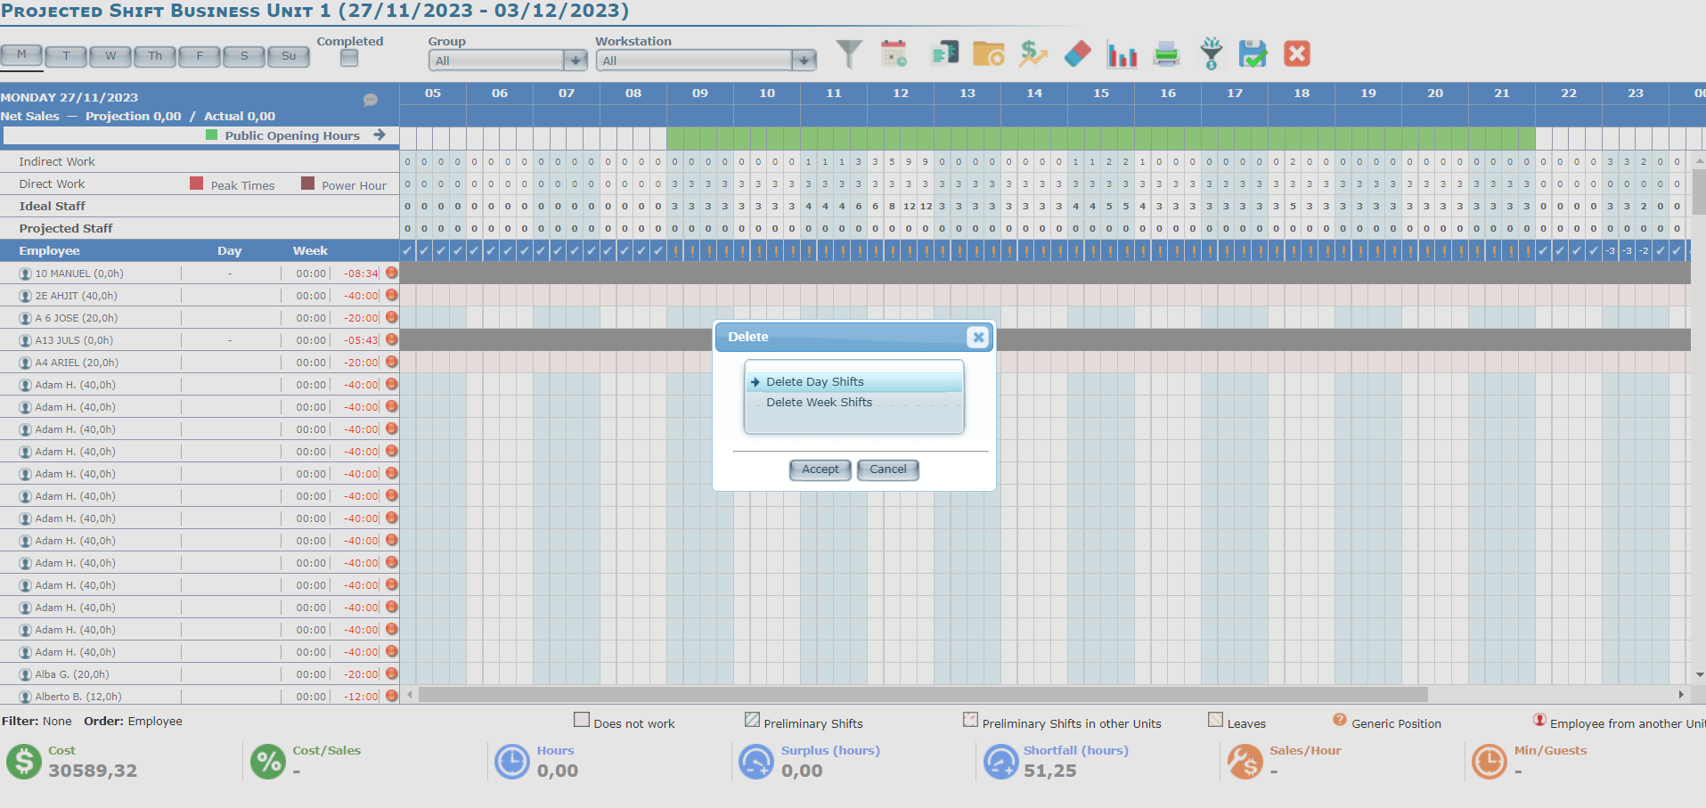
Task: Switch to the Wednesday (W) day tab
Action: pos(110,56)
